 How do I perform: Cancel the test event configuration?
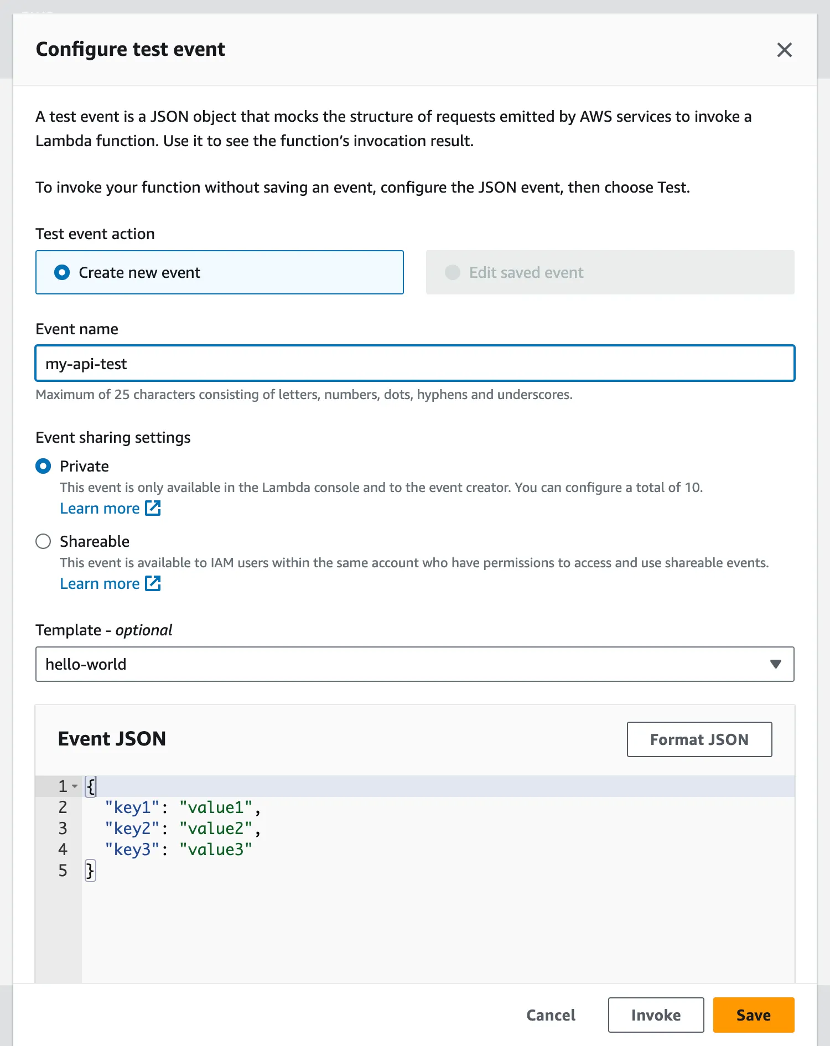click(x=551, y=1015)
